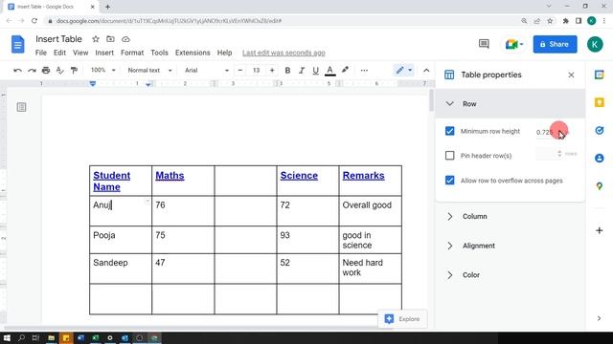The height and width of the screenshot is (344, 613).
Task: Click the Redo icon in toolbar
Action: click(x=32, y=71)
